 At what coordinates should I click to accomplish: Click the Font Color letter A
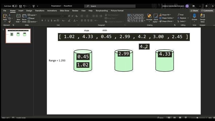pyautogui.click(x=74, y=21)
